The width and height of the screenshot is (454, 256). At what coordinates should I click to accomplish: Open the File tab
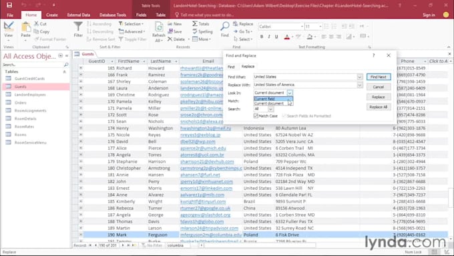tap(10, 15)
